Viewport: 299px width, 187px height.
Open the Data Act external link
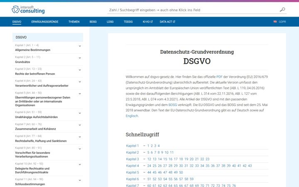[x=167, y=22]
